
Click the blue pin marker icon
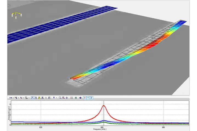(54, 98)
